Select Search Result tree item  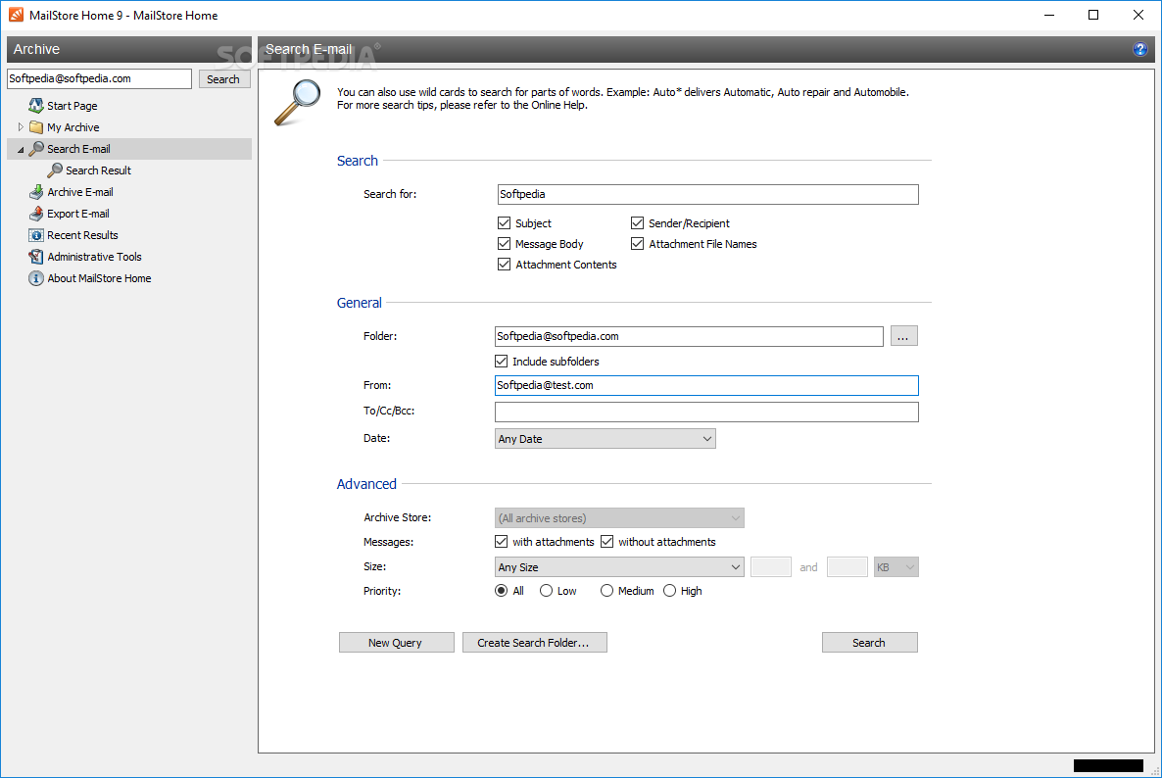(x=98, y=170)
